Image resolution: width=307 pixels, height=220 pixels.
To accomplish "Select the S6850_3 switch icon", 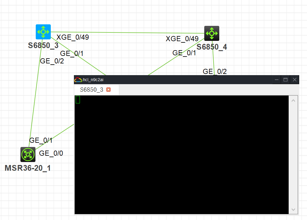I will 43,32.
